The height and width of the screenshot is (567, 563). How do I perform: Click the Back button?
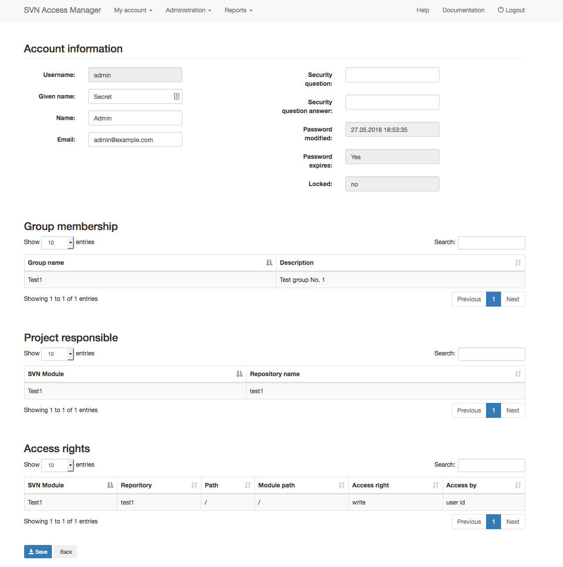pyautogui.click(x=66, y=552)
